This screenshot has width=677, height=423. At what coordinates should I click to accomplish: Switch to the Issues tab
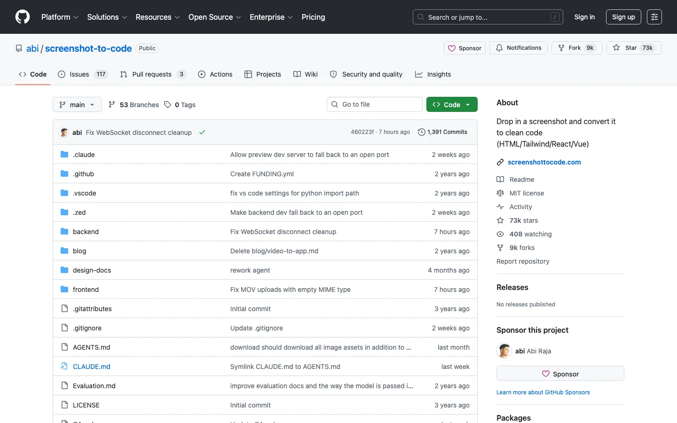[83, 74]
